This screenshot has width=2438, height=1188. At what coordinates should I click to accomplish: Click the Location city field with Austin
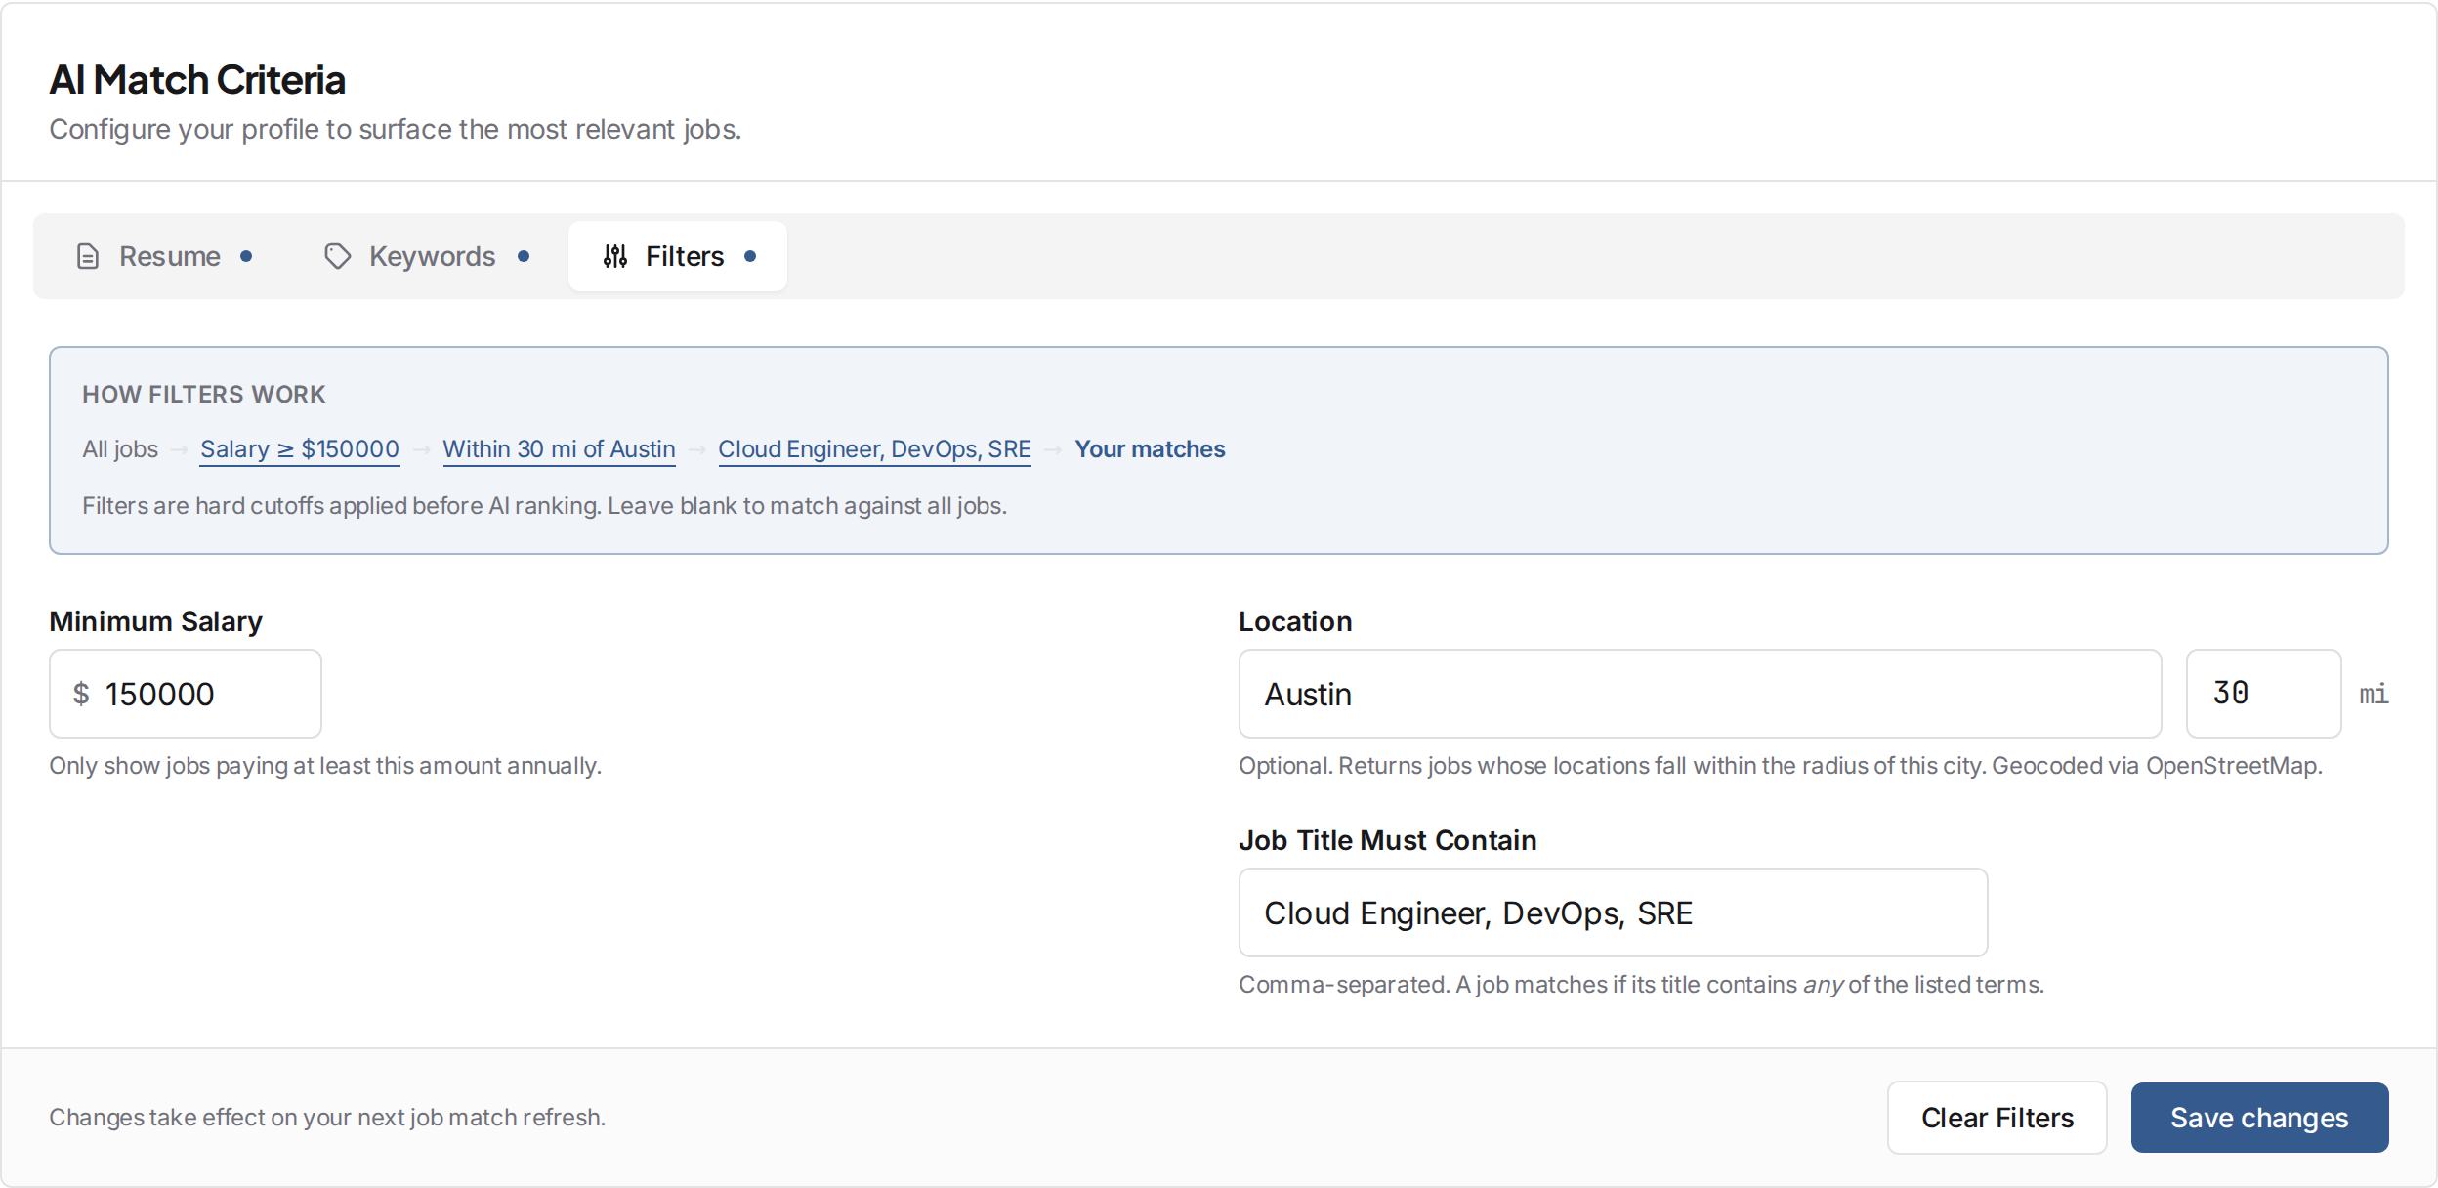1700,694
